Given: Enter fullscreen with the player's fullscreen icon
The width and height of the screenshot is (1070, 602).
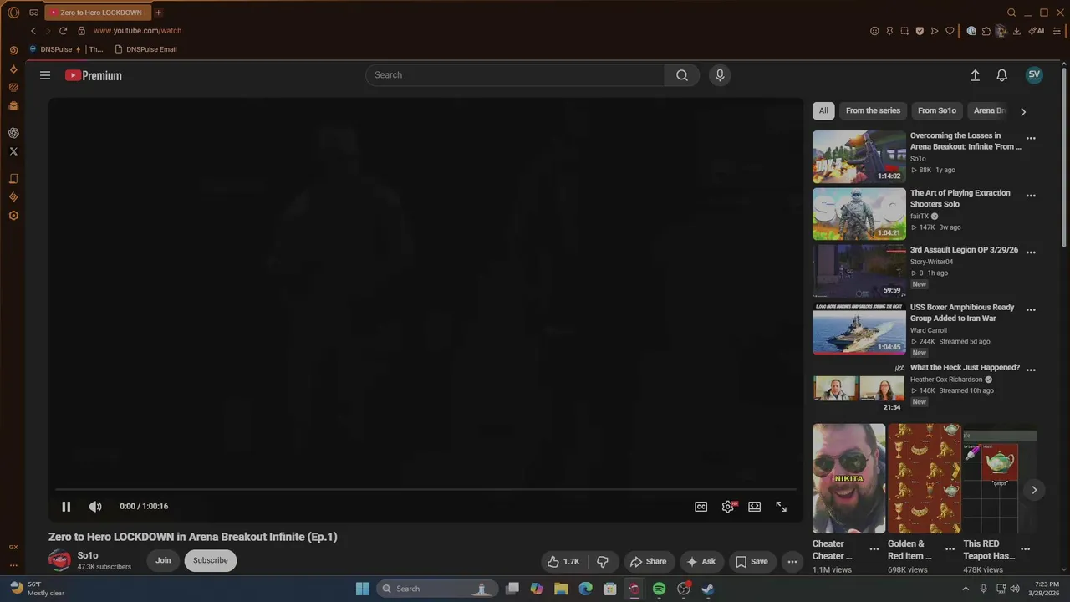Looking at the screenshot, I should (x=782, y=507).
